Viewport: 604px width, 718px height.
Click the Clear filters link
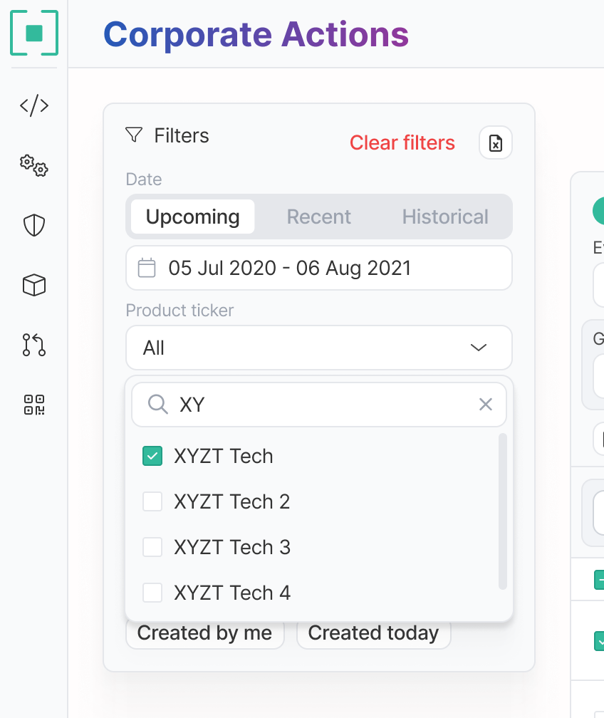[x=402, y=143]
